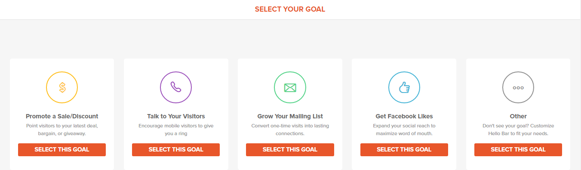The image size is (581, 170).
Task: Click the Talk to Your Visitors heading
Action: pos(176,116)
